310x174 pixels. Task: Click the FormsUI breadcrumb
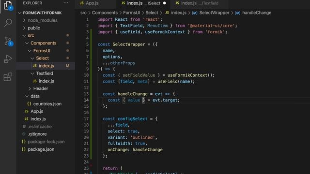(x=131, y=13)
